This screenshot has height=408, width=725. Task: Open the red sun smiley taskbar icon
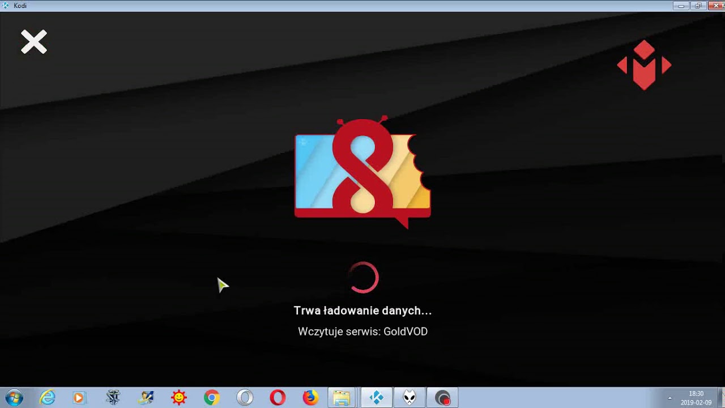pos(179,398)
